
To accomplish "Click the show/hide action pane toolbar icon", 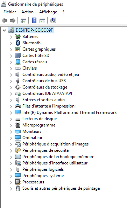I will coord(42,21).
